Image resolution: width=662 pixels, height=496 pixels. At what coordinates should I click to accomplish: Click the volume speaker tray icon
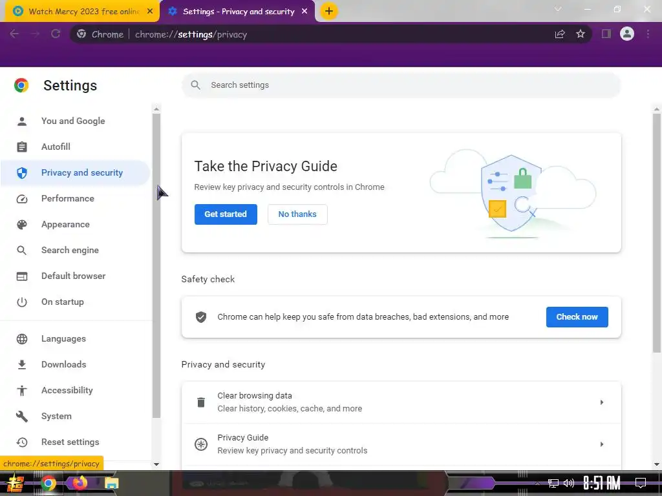click(x=569, y=483)
